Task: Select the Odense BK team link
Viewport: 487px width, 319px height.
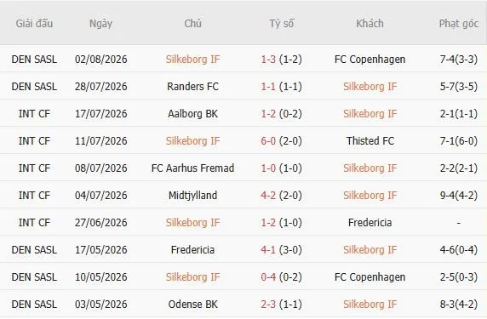Action: point(192,305)
